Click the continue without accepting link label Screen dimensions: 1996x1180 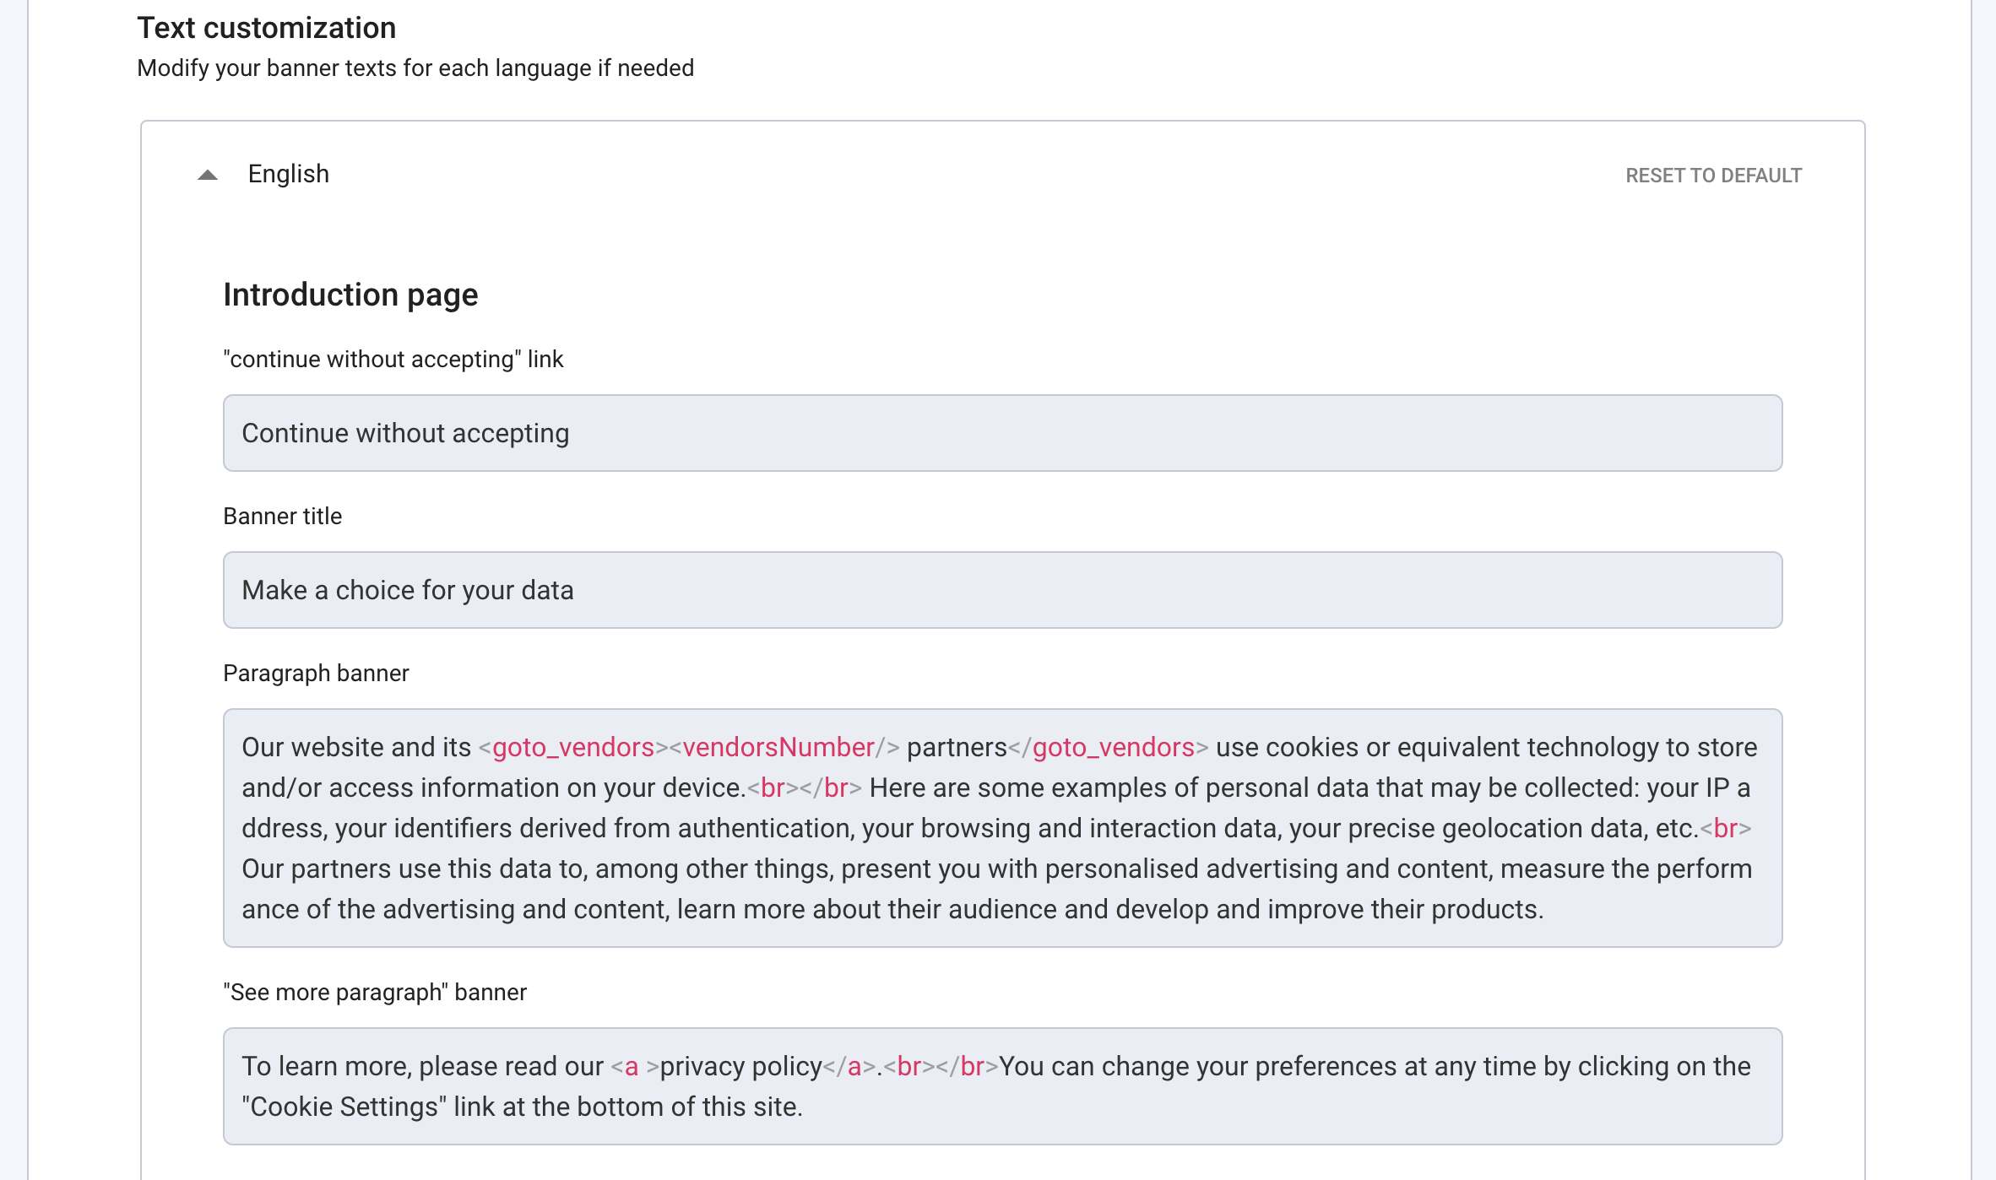click(393, 359)
